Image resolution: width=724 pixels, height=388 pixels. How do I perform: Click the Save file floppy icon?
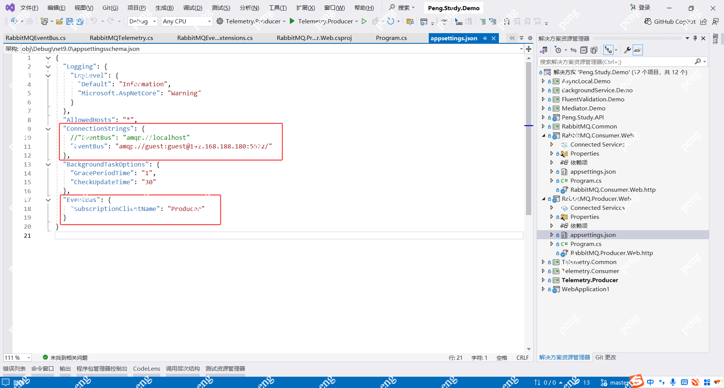70,21
